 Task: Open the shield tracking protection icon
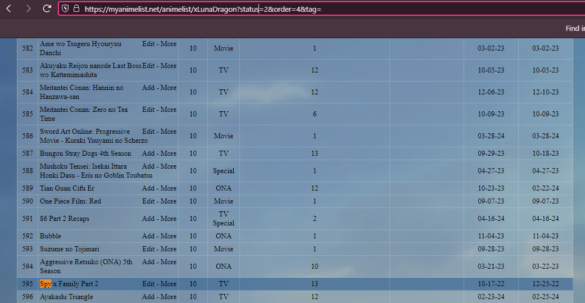65,8
